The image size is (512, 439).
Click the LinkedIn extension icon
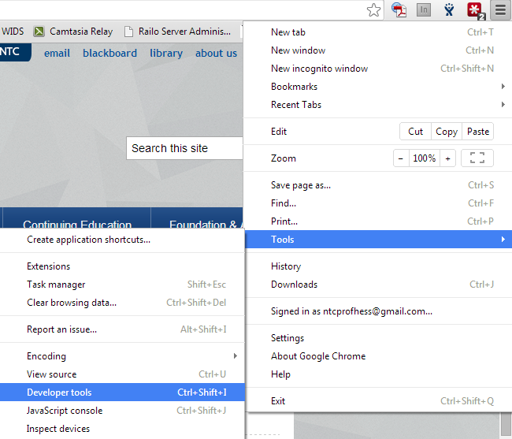[424, 10]
